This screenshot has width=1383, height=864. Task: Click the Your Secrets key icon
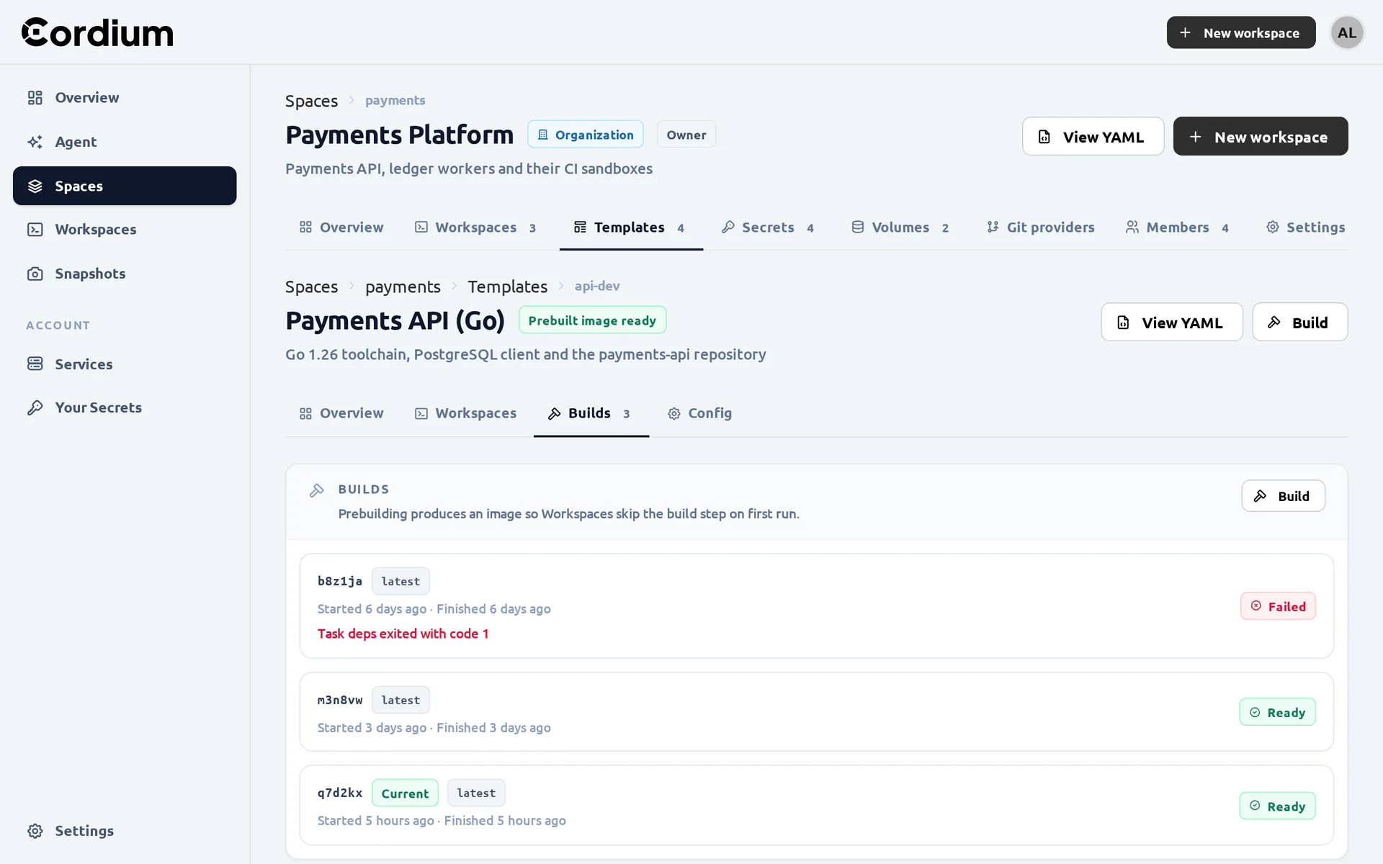click(35, 408)
